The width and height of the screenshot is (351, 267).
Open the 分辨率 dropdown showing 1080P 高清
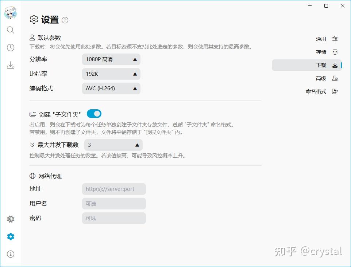[111, 59]
